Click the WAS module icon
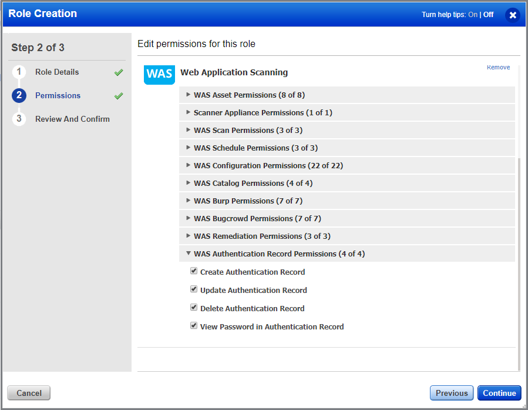The height and width of the screenshot is (410, 528). point(159,75)
